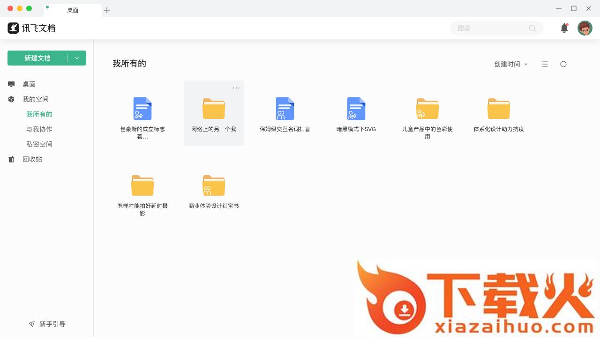600x337 pixels.
Task: Open the 商业体验设计红宝书 folder icon
Action: [x=214, y=185]
